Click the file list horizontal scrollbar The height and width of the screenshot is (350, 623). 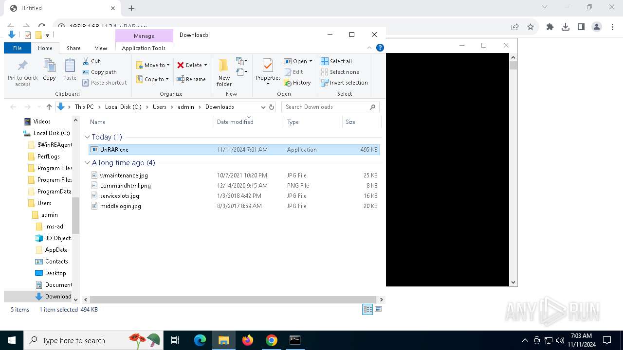(233, 300)
